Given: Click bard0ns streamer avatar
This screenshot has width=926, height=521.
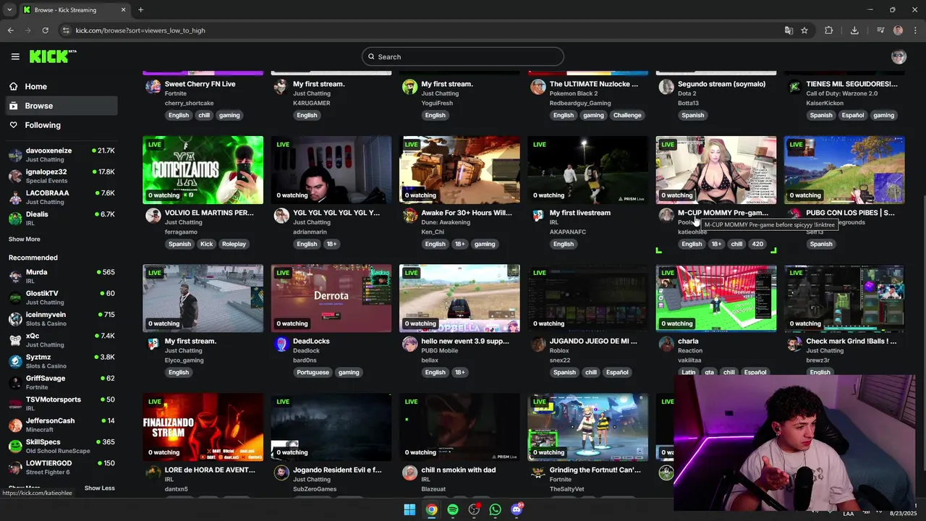Looking at the screenshot, I should tap(281, 344).
